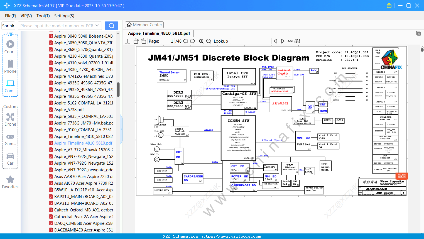424x239 pixels.
Task: Collapse the file list panel with side handle
Action: (x=121, y=129)
